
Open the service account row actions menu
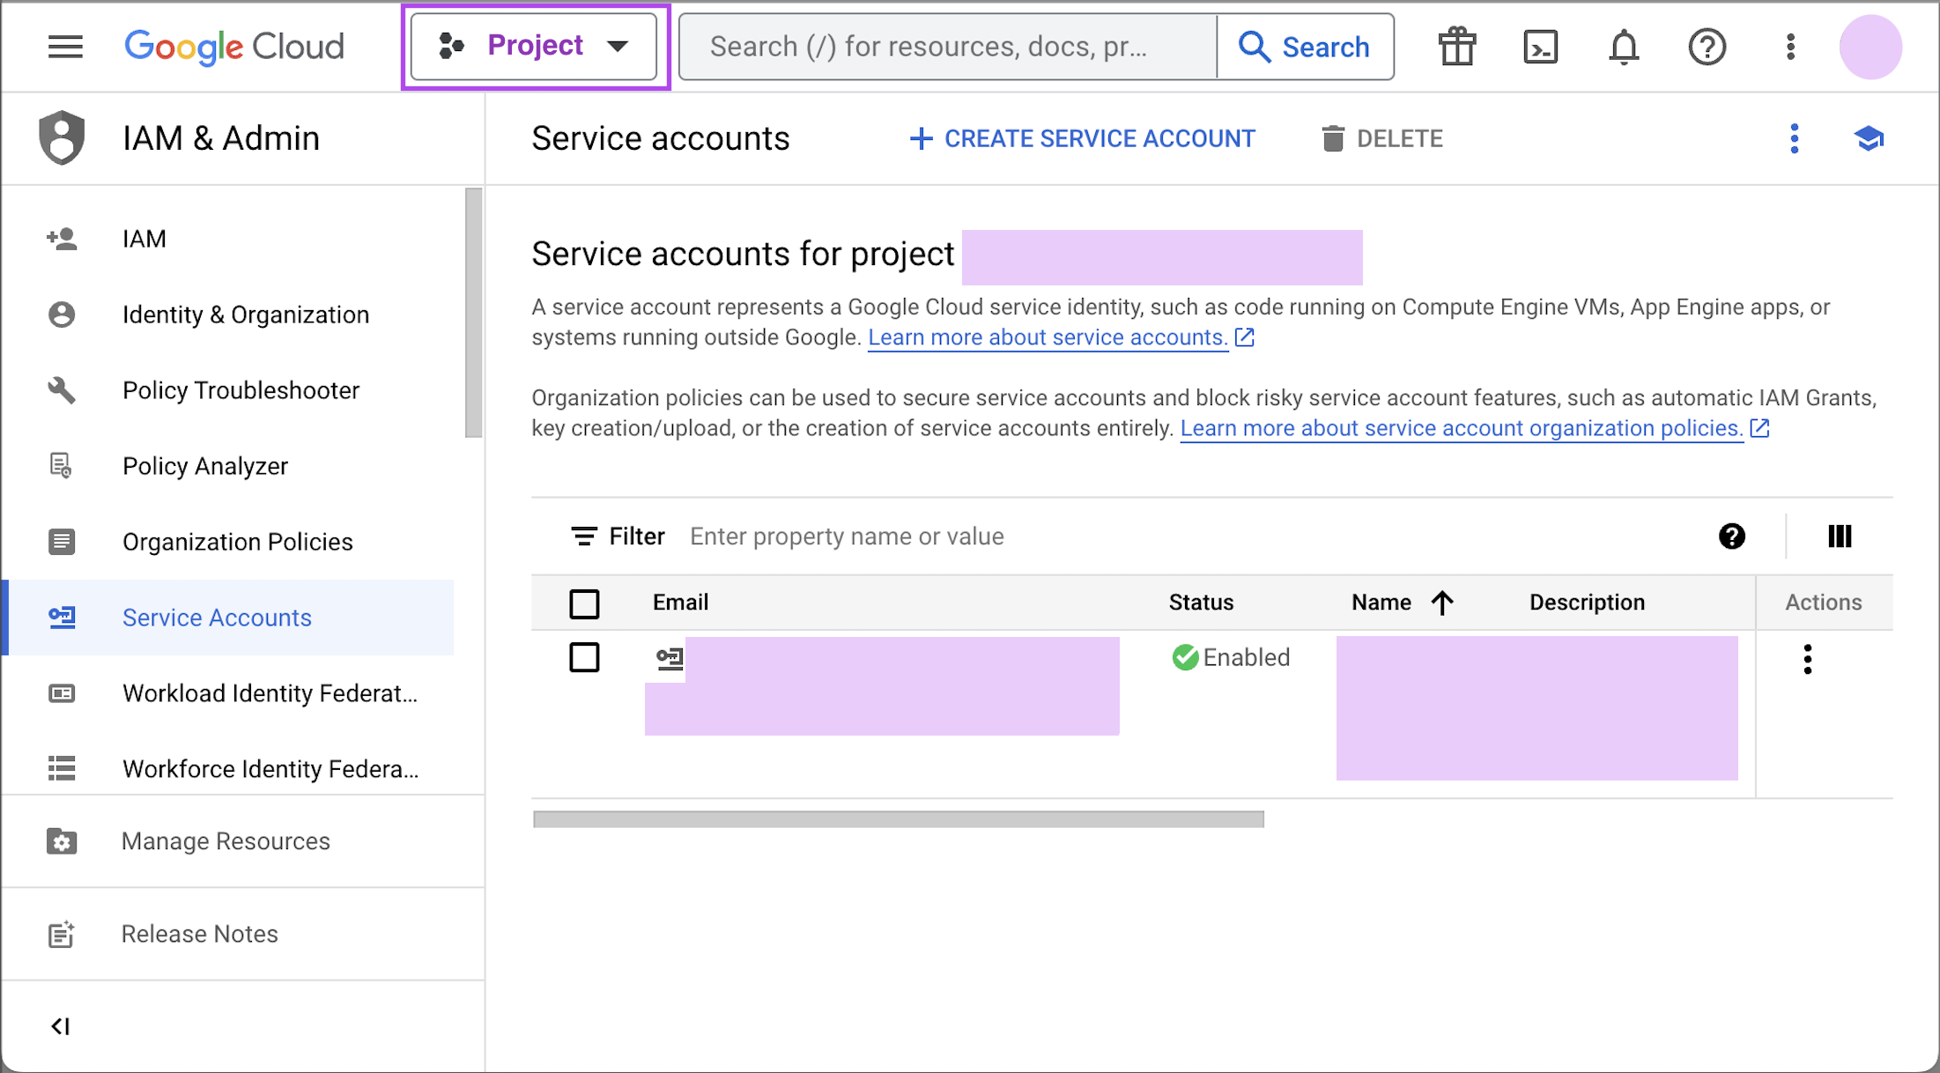coord(1808,658)
